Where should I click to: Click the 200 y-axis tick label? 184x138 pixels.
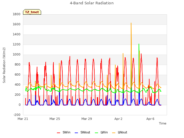click(18, 95)
